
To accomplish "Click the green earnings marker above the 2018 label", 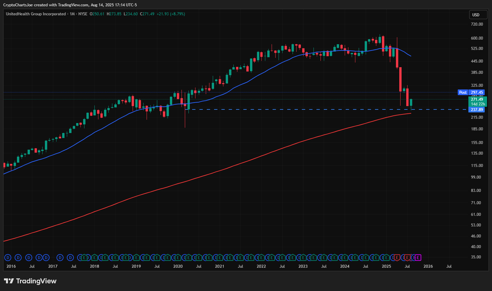I will click(94, 258).
